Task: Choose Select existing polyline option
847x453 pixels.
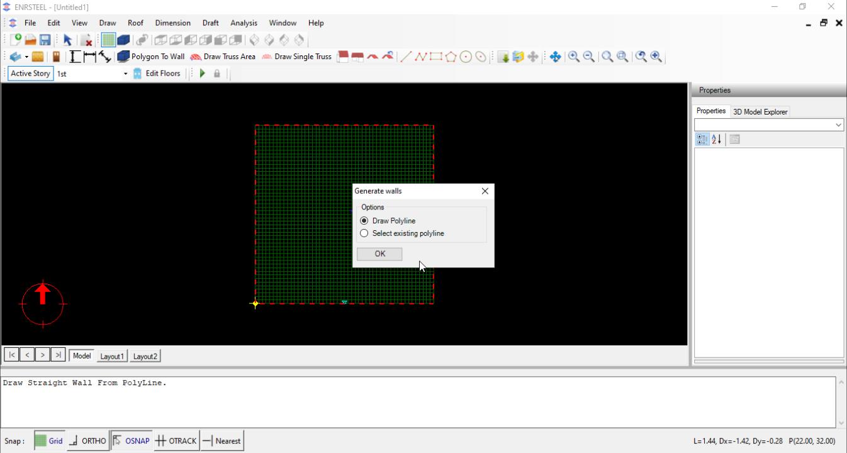Action: [x=364, y=233]
